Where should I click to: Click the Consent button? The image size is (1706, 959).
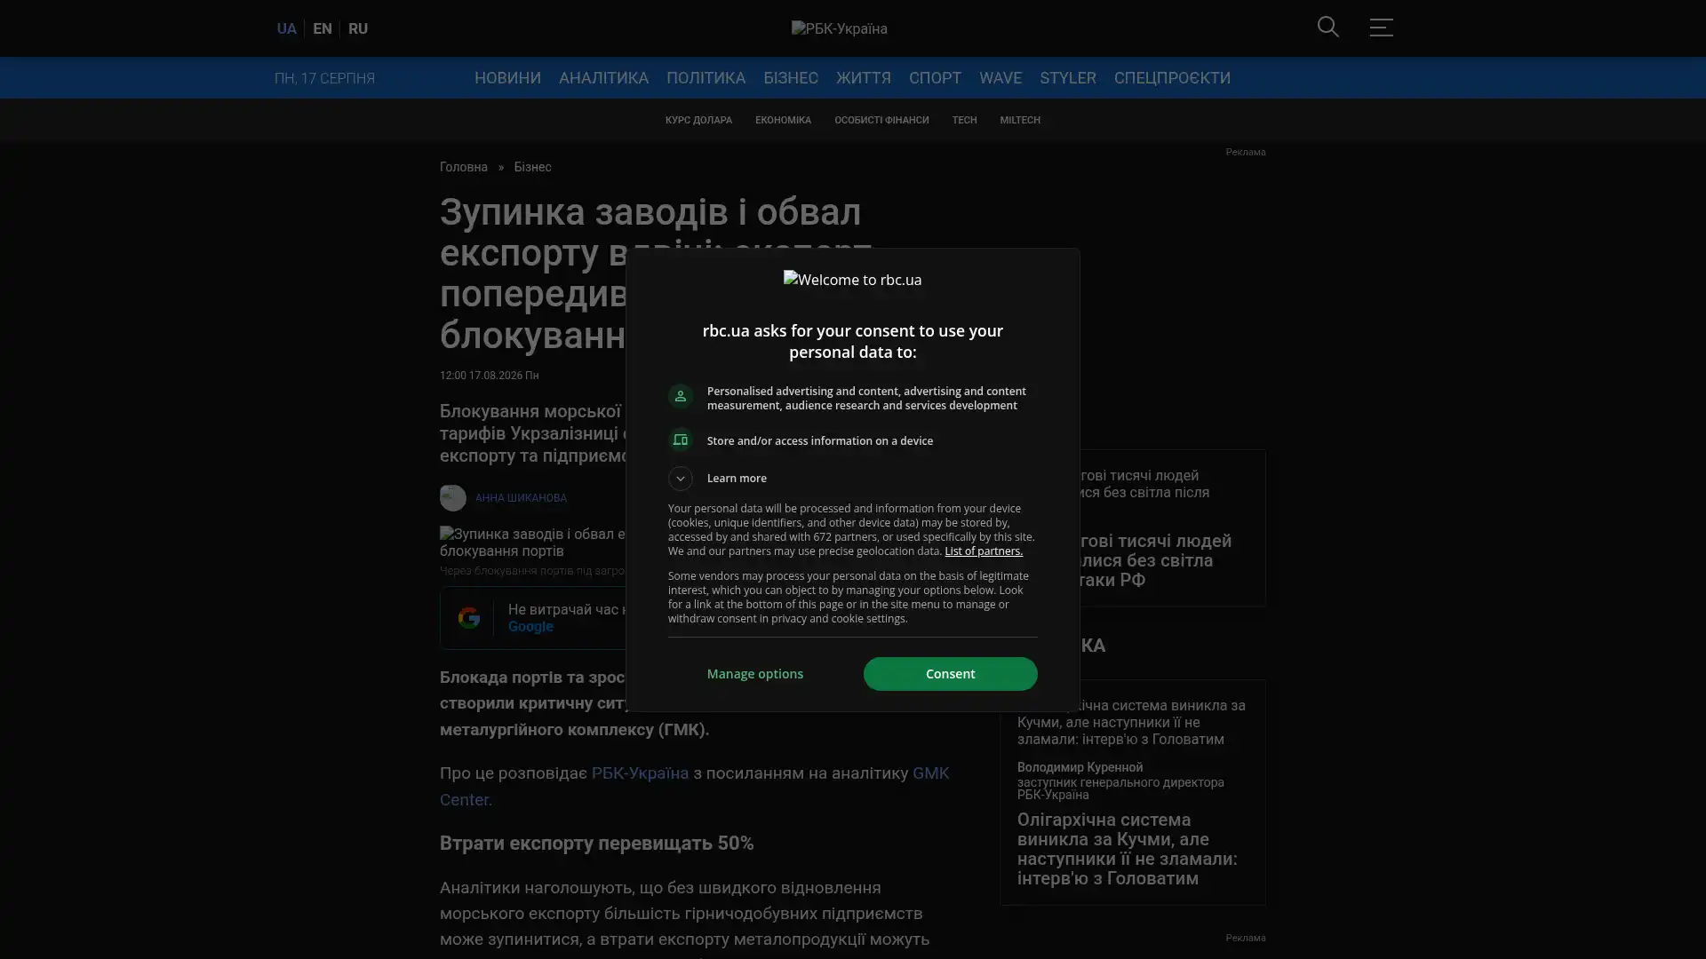point(950,674)
